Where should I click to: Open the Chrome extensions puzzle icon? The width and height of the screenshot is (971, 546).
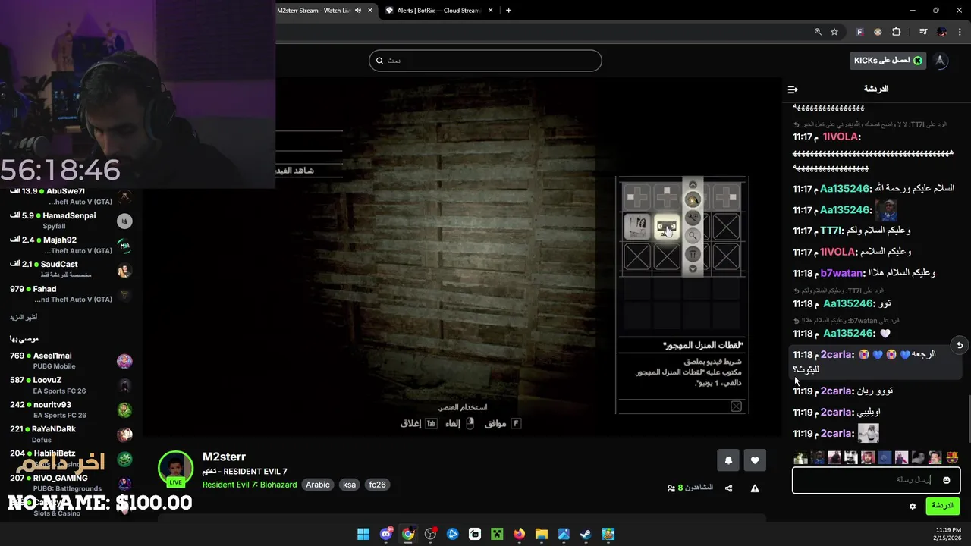tap(897, 32)
